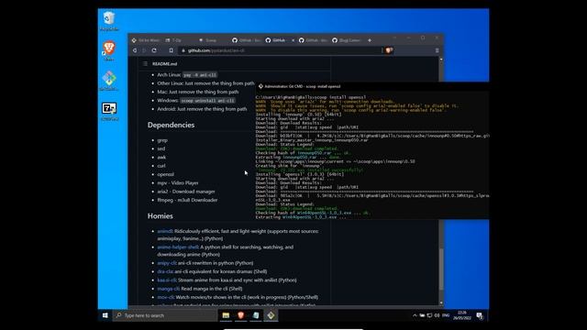Close the active GitHub tab
The image size is (587, 330).
pyautogui.click(x=293, y=40)
